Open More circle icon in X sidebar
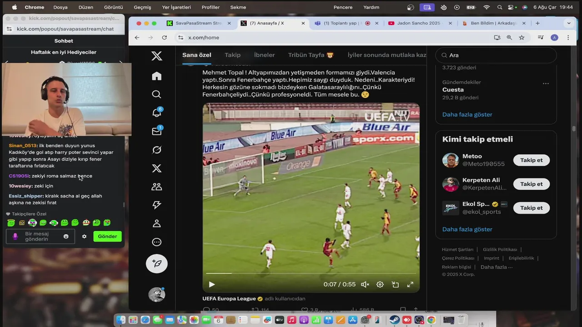Image resolution: width=582 pixels, height=327 pixels. click(x=156, y=242)
